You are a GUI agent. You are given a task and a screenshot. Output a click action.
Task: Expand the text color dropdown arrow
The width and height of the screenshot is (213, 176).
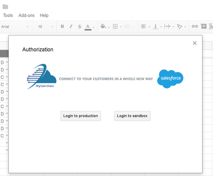click(94, 28)
